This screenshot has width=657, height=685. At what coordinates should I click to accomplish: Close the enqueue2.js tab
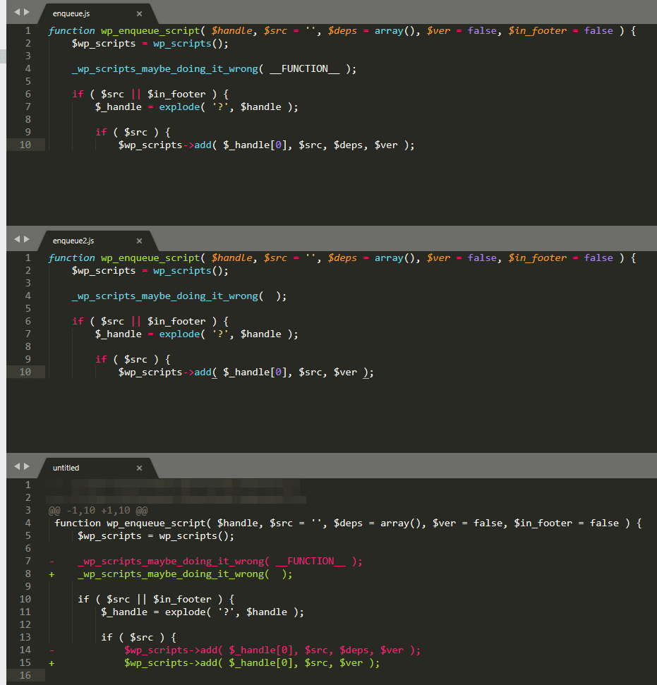click(139, 241)
